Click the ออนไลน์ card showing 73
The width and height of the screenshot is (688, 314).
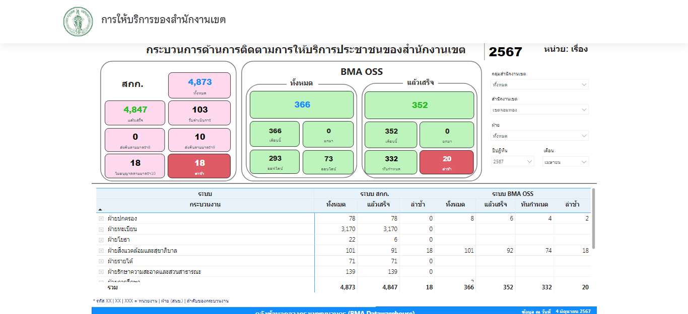[x=328, y=162]
